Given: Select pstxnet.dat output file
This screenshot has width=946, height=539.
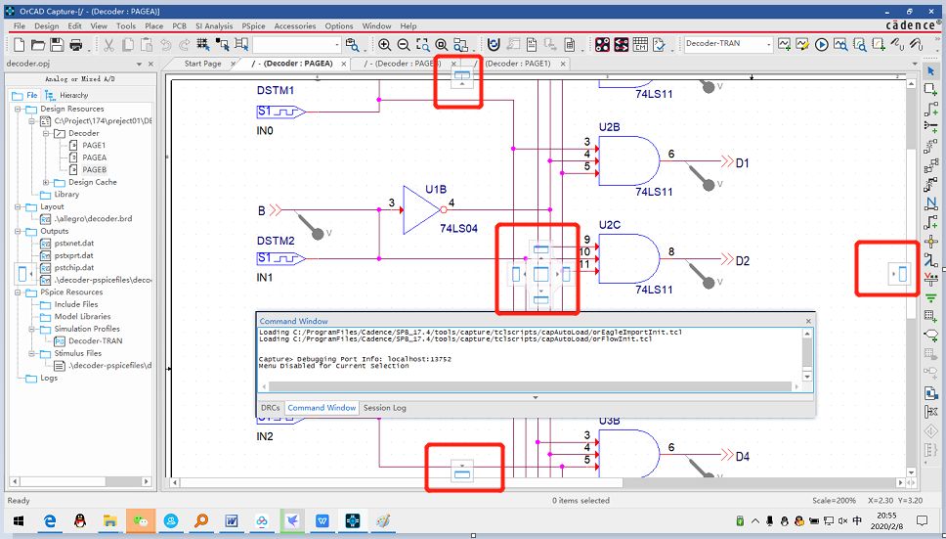Looking at the screenshot, I should click(x=74, y=244).
